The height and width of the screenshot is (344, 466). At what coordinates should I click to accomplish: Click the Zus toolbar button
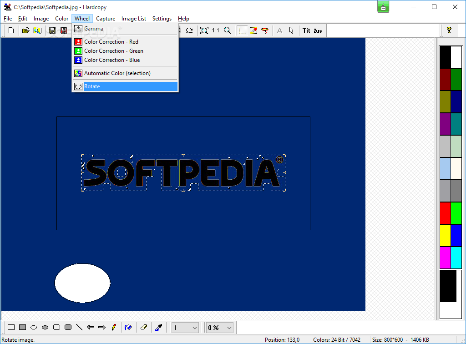318,30
